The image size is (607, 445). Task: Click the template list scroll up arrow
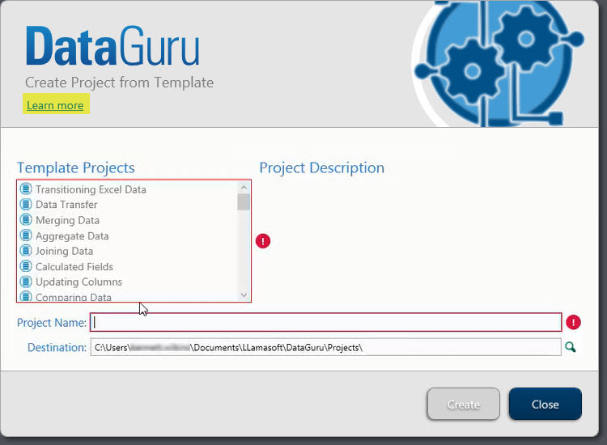[244, 188]
